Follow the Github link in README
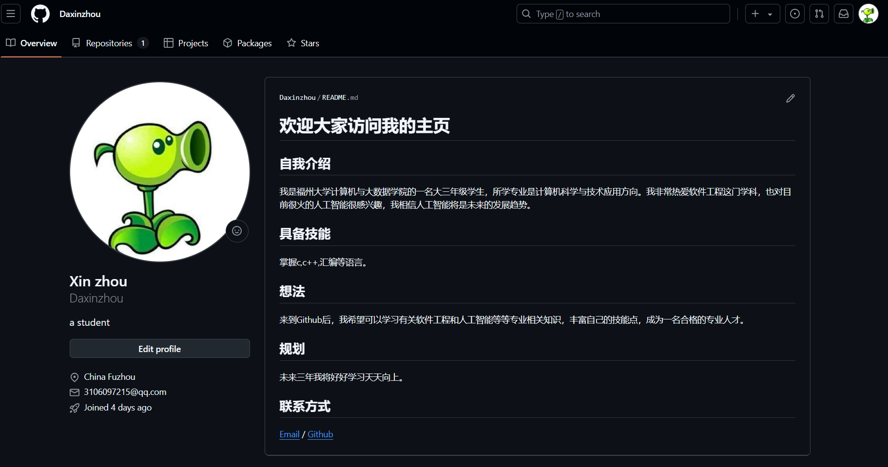Image resolution: width=888 pixels, height=467 pixels. (x=320, y=434)
